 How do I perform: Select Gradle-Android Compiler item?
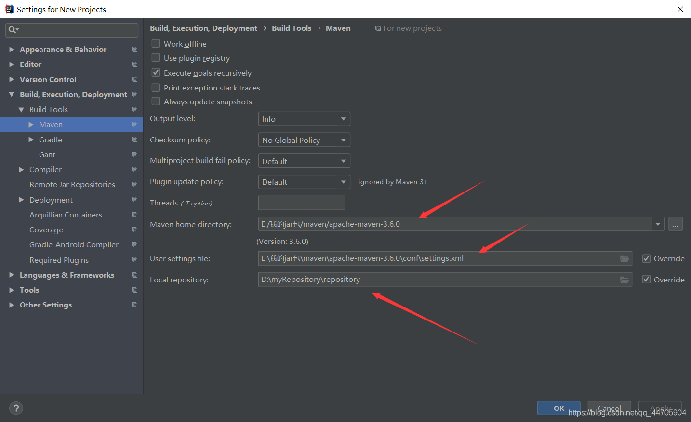coord(74,245)
